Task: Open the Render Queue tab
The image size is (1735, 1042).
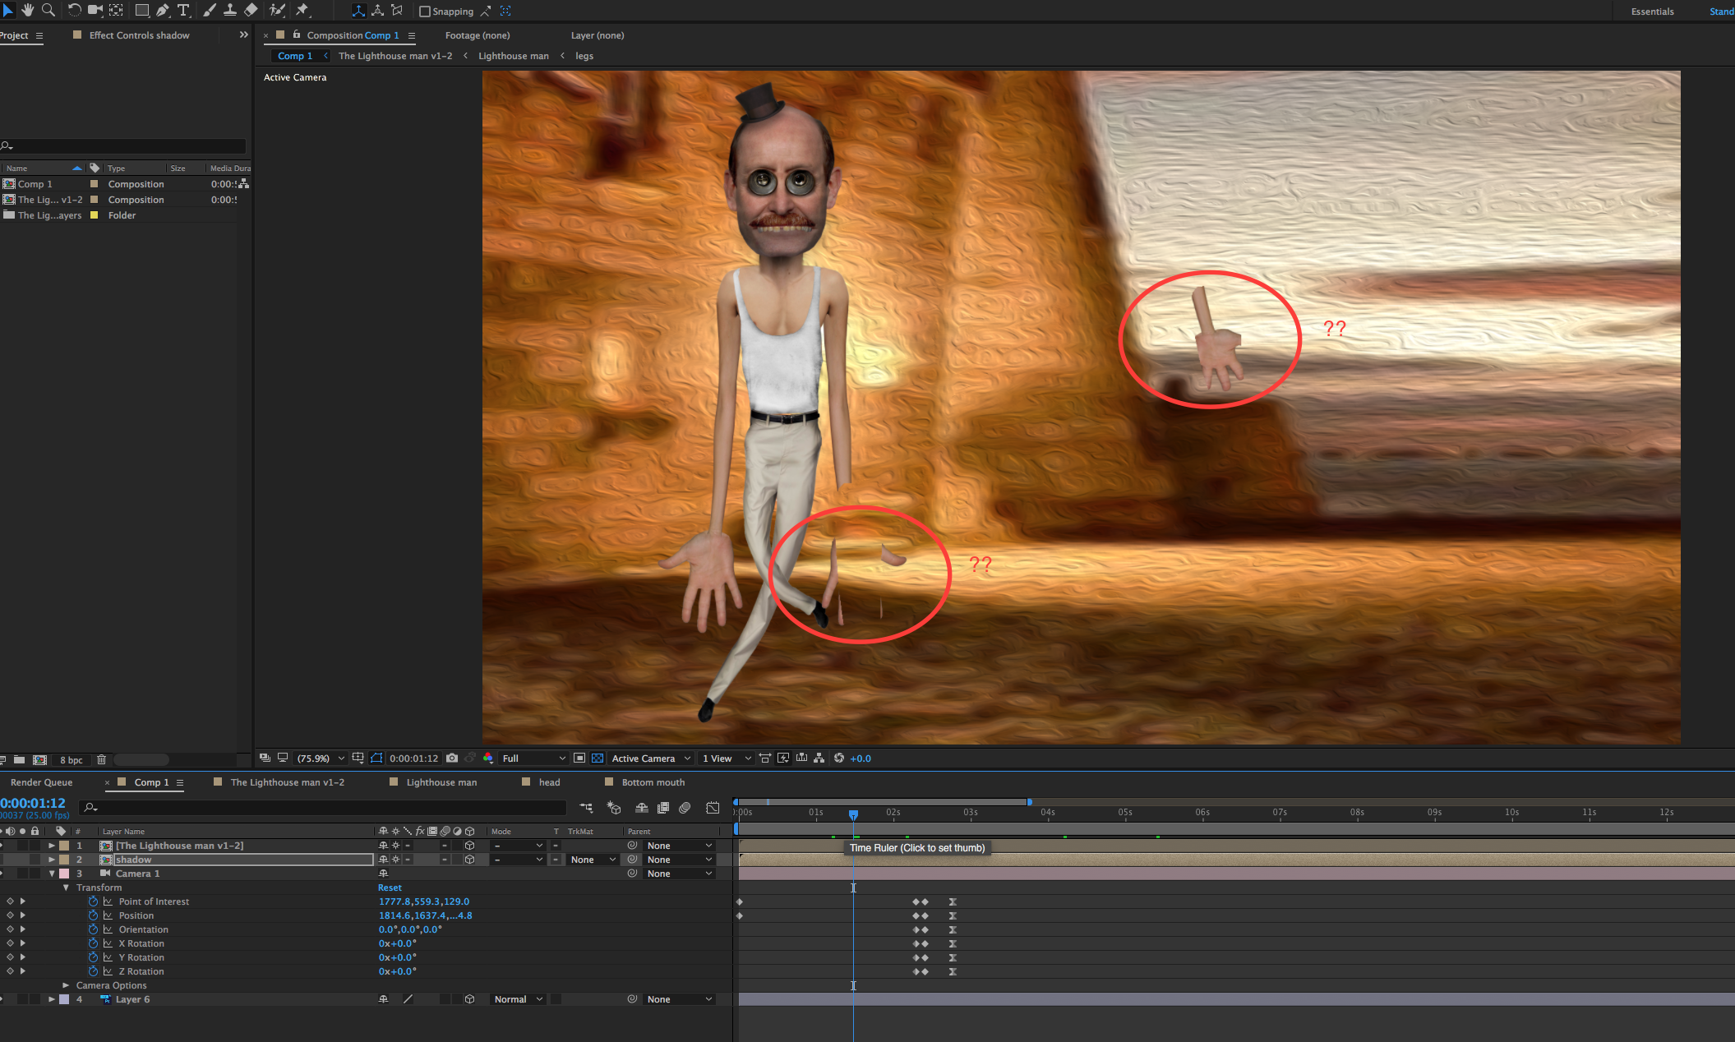Action: (42, 782)
